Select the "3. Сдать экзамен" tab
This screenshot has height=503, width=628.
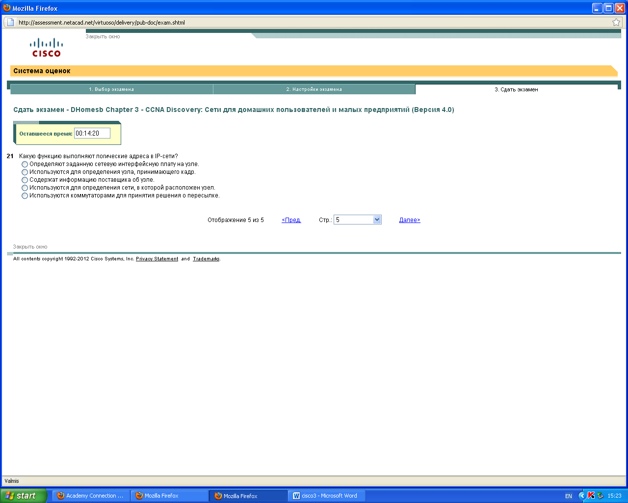516,89
